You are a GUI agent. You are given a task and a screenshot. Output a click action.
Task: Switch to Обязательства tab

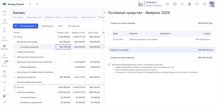(x=88, y=17)
